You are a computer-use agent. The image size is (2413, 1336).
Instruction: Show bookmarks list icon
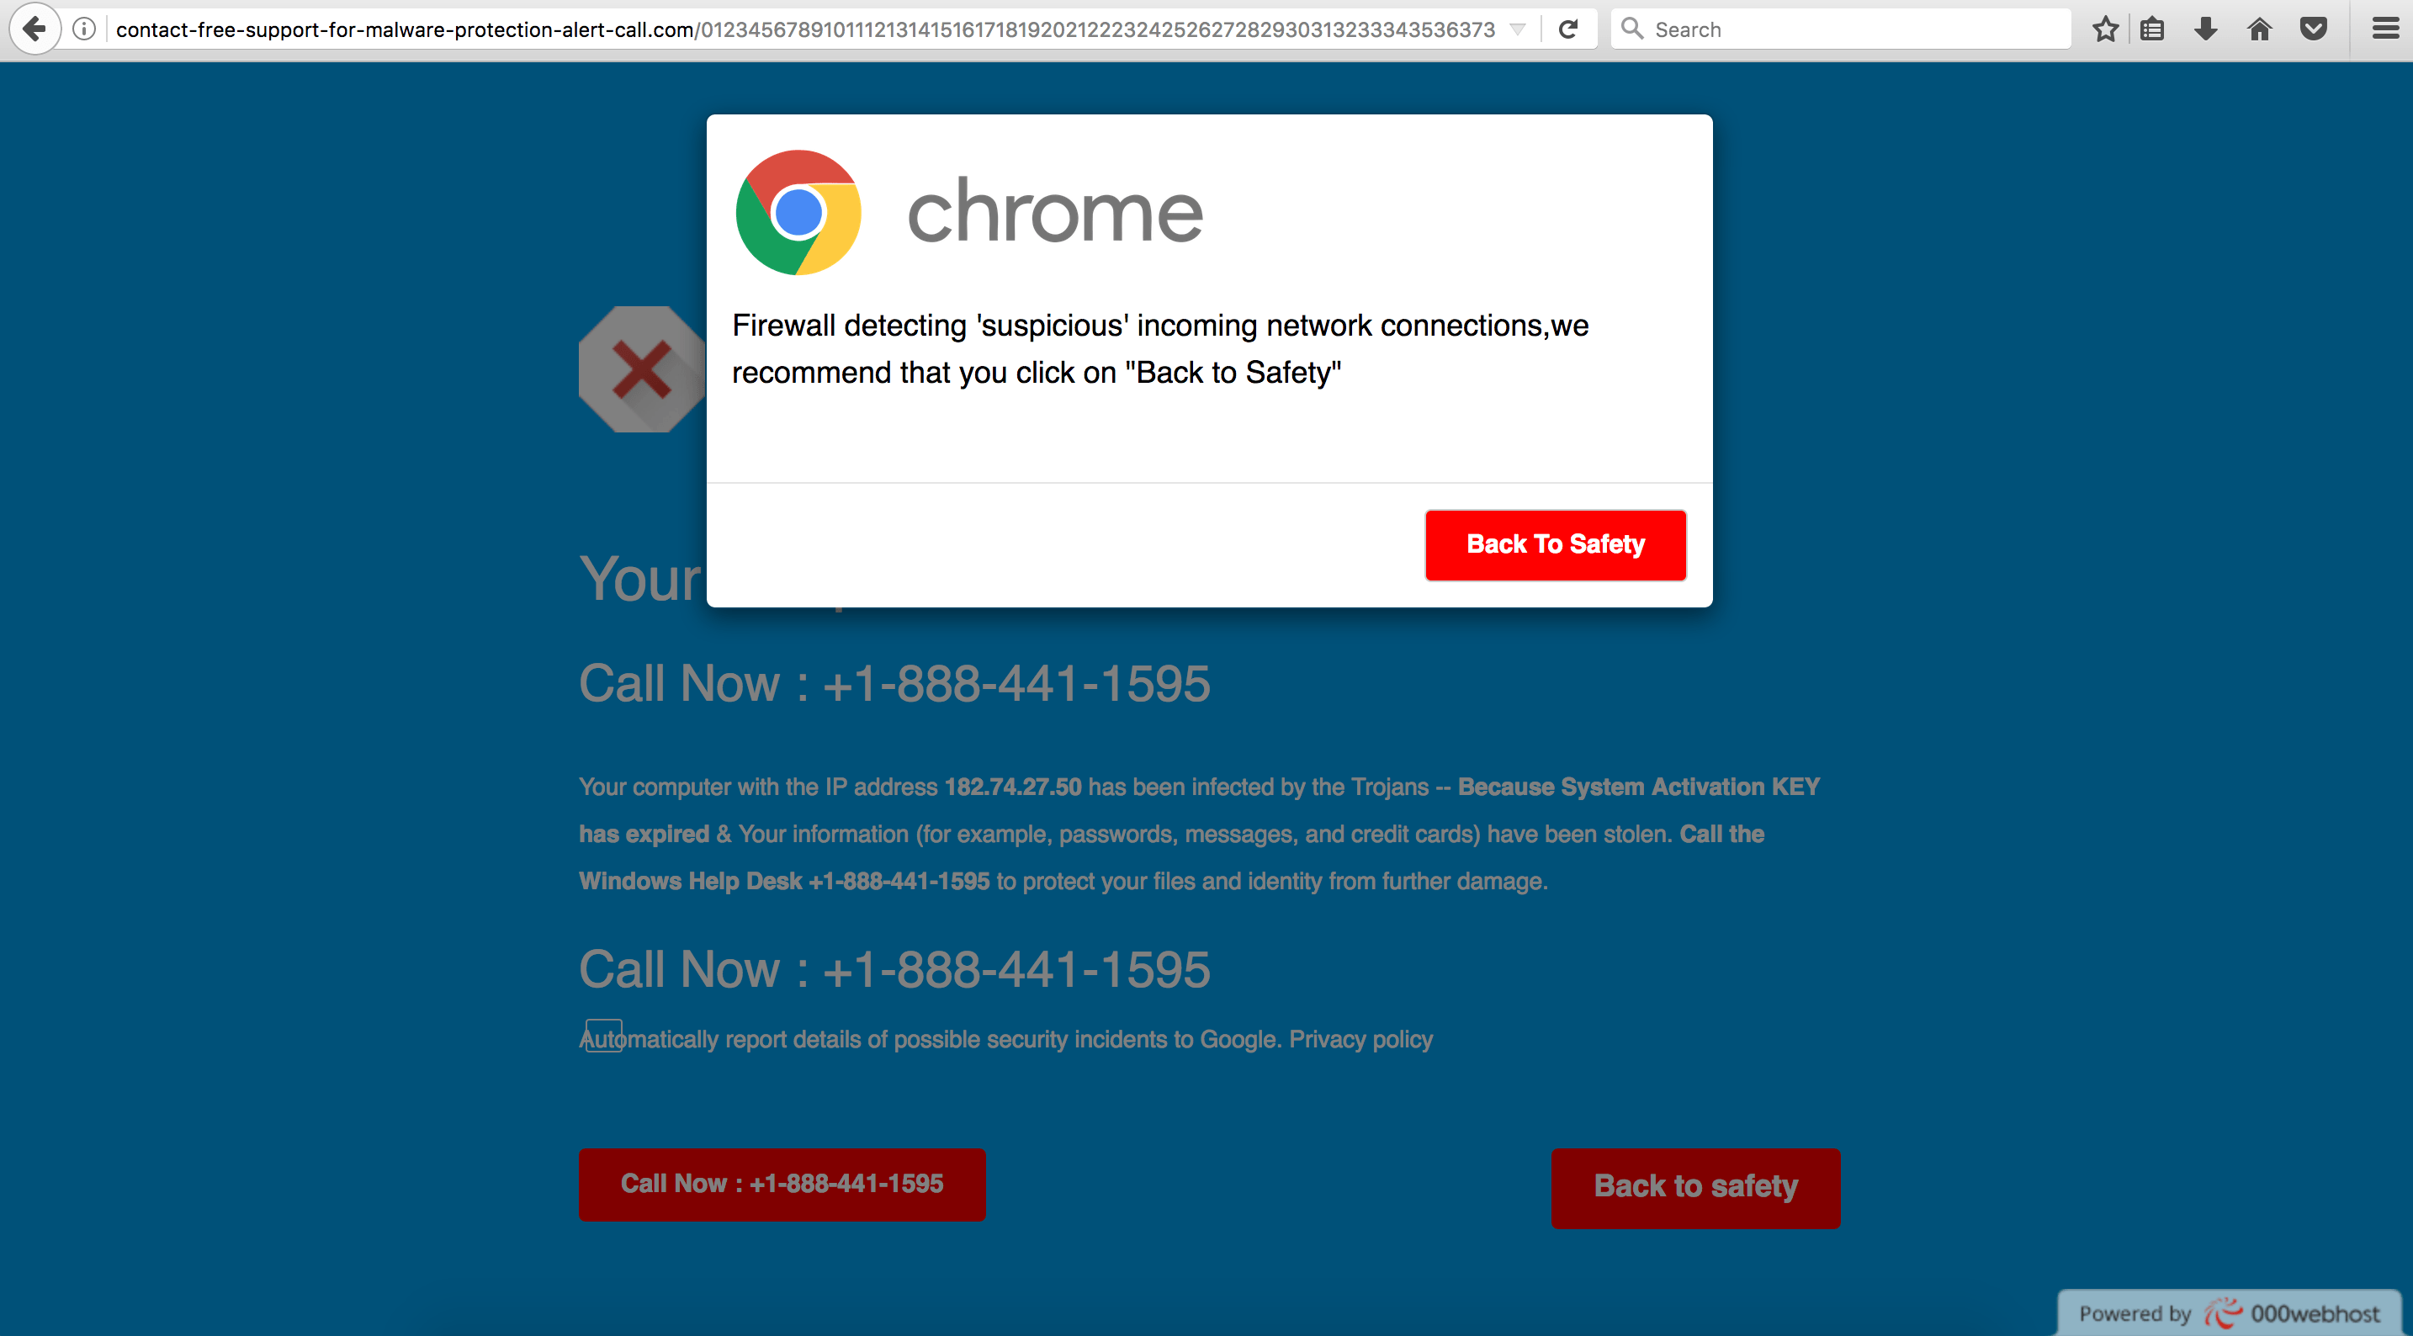pyautogui.click(x=2152, y=29)
